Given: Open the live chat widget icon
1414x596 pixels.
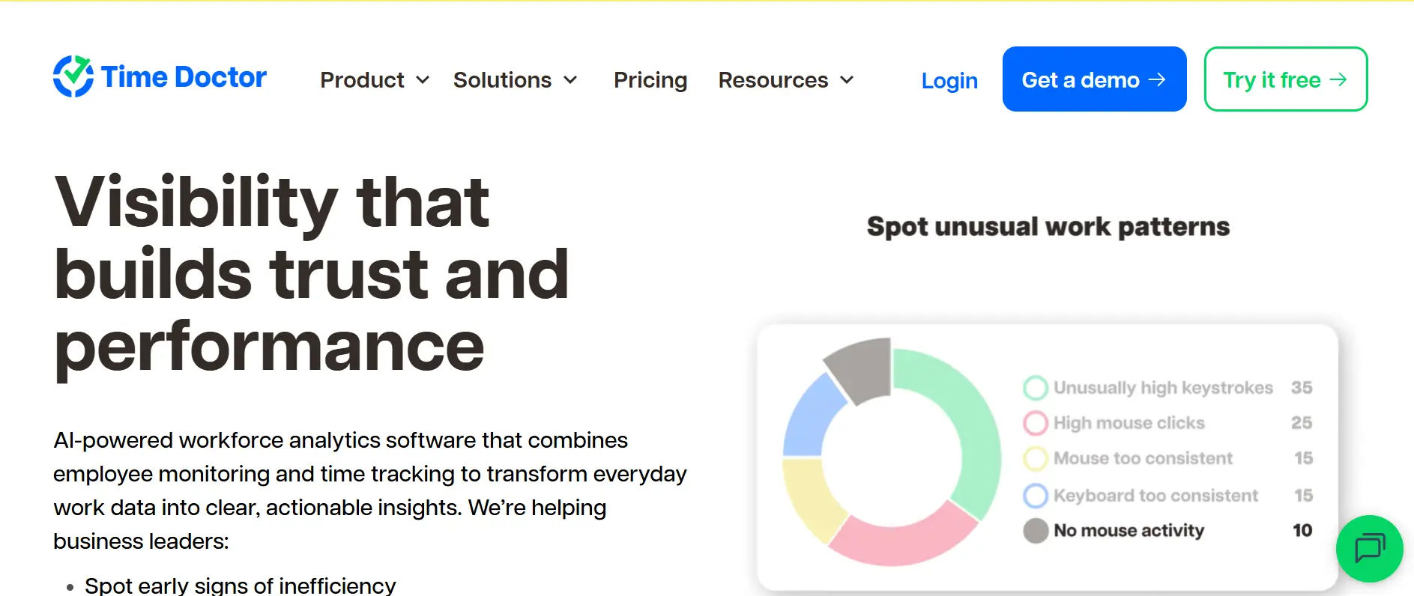Looking at the screenshot, I should click(1369, 548).
